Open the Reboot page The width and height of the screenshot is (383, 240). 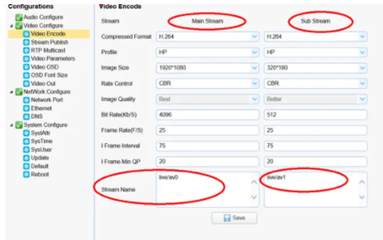tap(40, 174)
